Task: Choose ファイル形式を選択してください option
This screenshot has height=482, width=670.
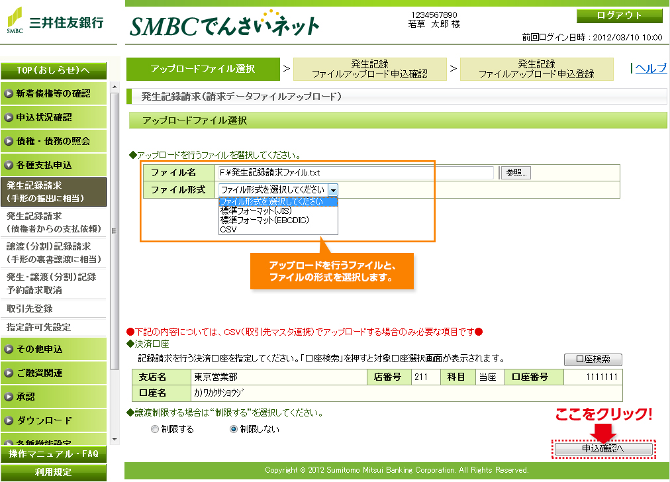Action: [278, 202]
